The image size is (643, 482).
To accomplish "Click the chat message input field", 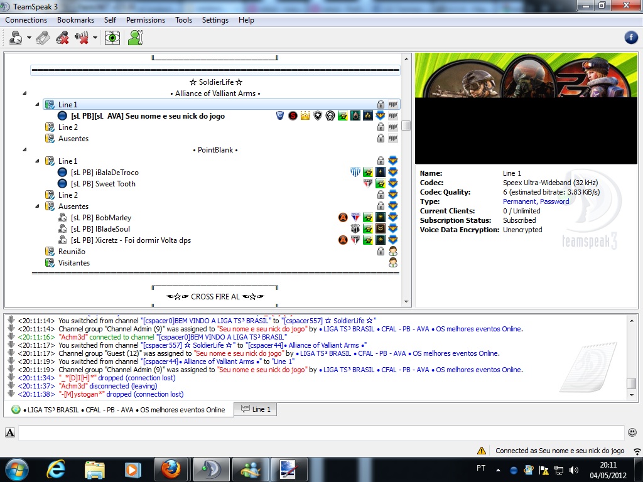I will [320, 432].
